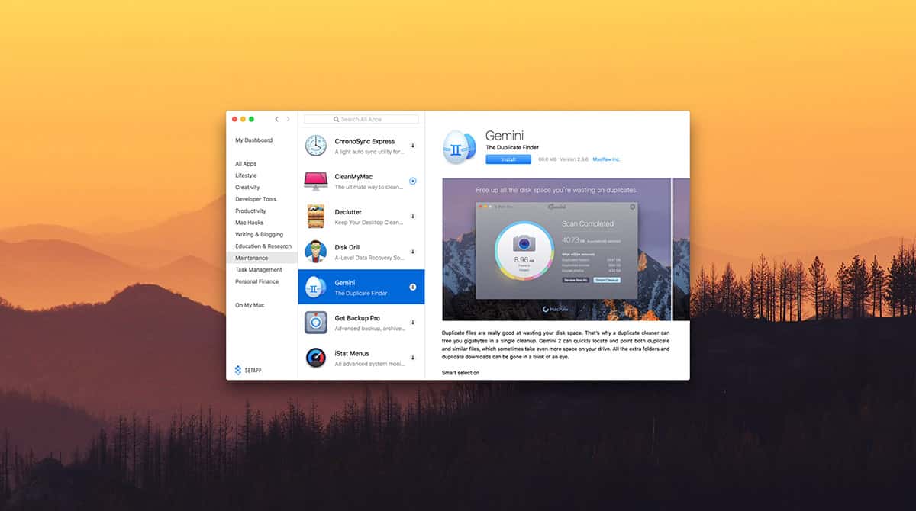Open the Get Backup Pro icon
This screenshot has height=511, width=916.
tap(316, 323)
